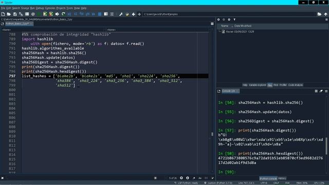The width and height of the screenshot is (329, 185).
Task: Click the editor Browse tabs icon
Action: click(x=3, y=24)
